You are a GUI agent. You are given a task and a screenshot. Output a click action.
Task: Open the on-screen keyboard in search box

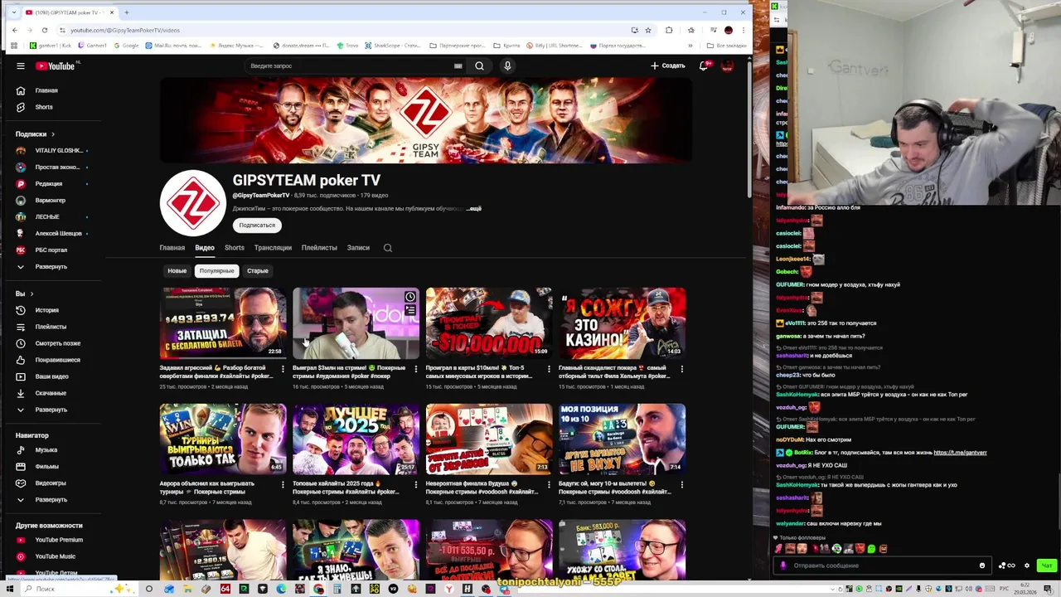[x=458, y=66]
